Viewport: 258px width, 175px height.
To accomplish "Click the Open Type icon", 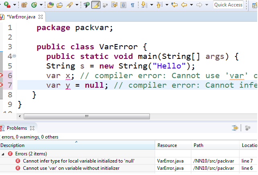I will 51,5.
